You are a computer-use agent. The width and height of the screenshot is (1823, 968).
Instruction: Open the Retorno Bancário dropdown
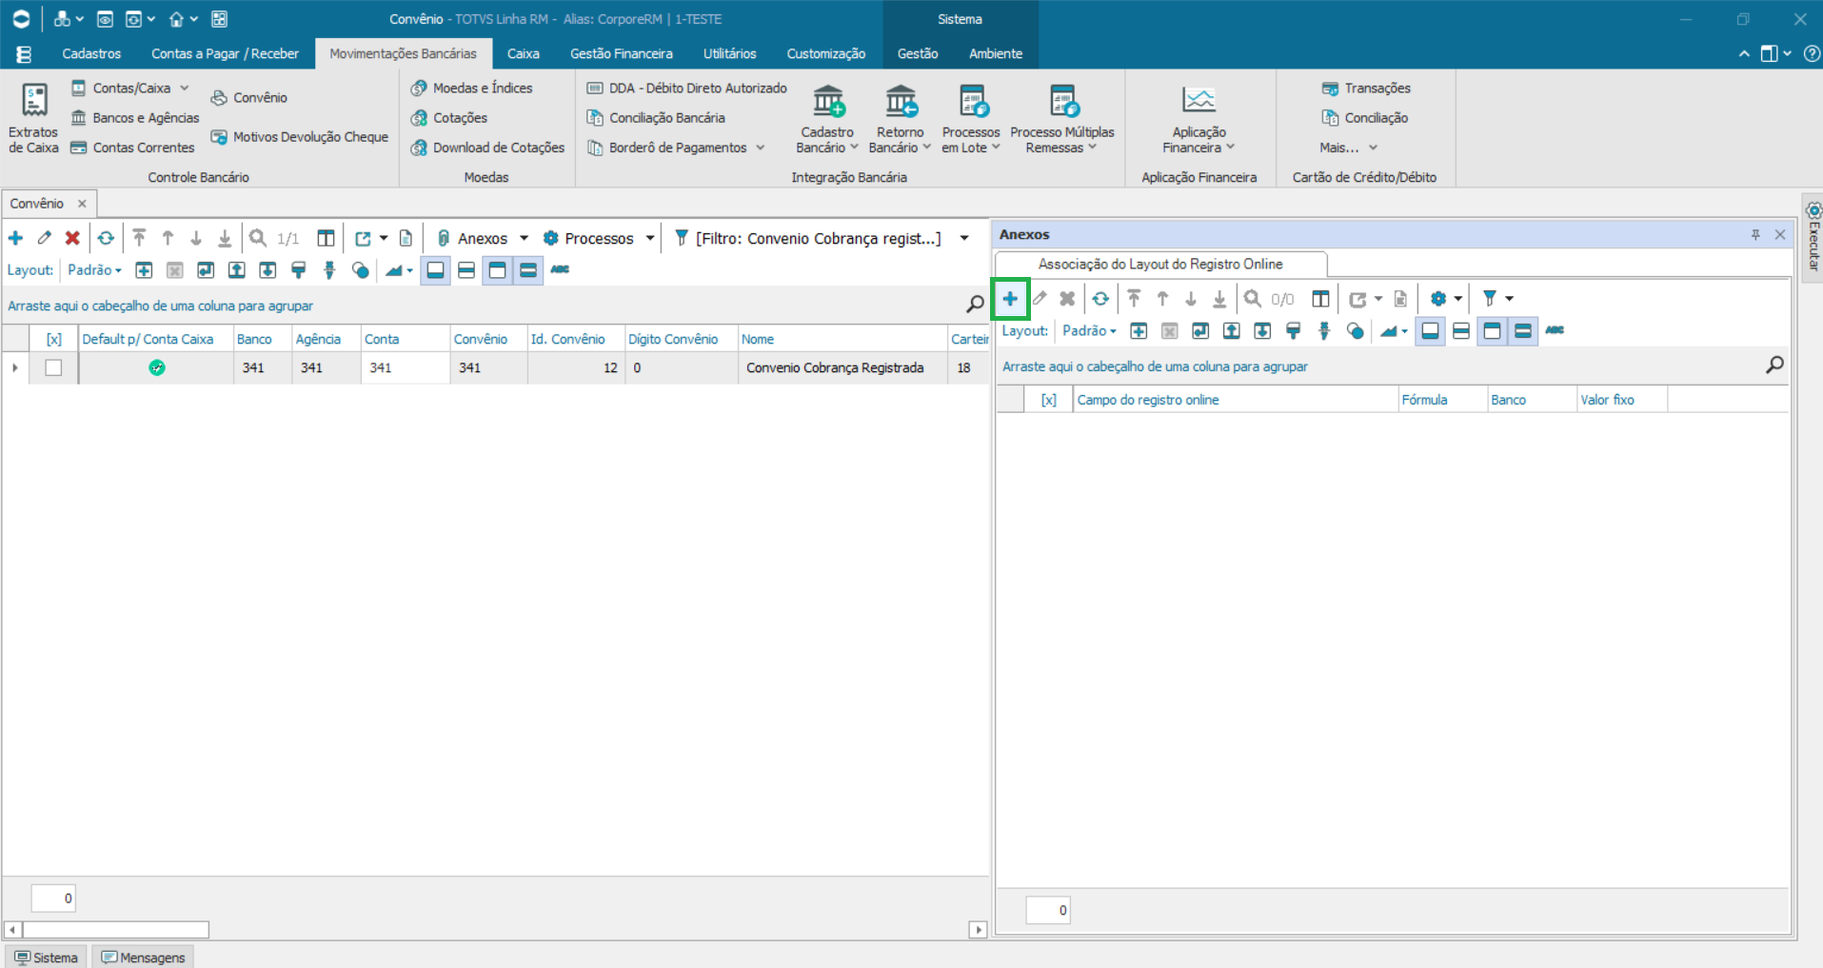coord(900,119)
